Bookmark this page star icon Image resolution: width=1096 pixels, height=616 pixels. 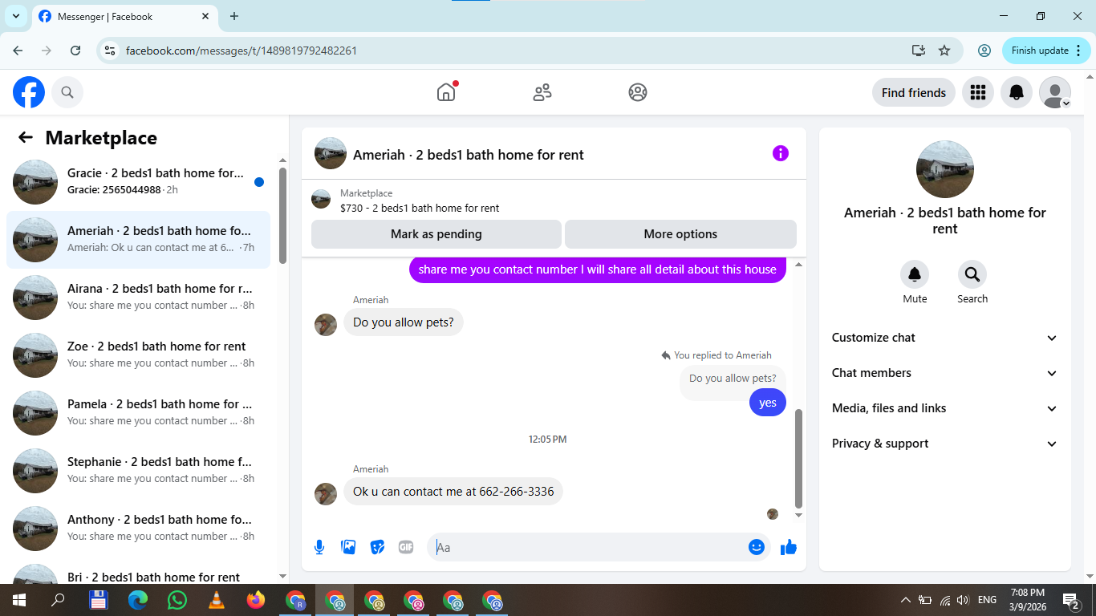pos(944,51)
